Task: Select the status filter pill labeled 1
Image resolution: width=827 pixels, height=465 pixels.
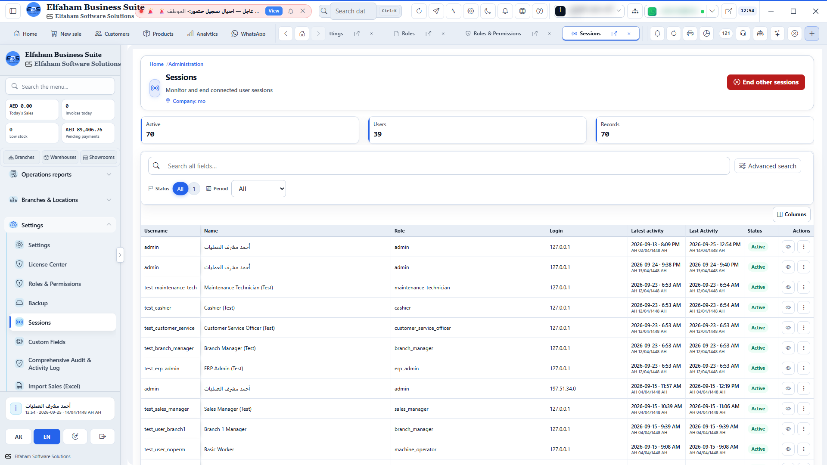Action: tap(194, 189)
